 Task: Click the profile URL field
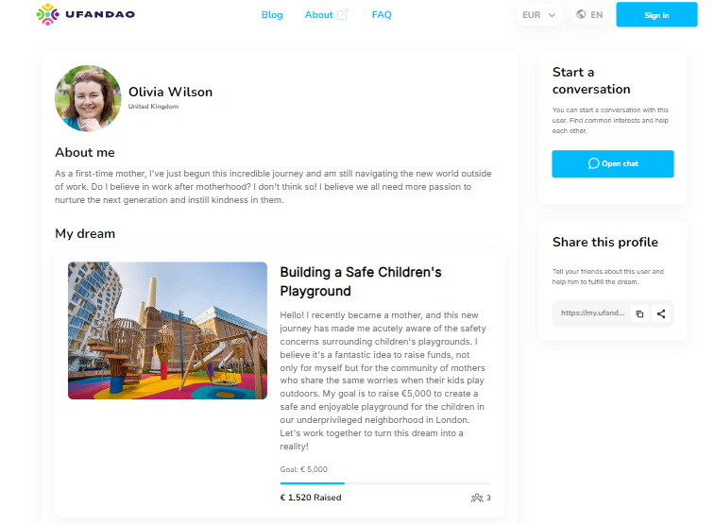click(x=591, y=313)
